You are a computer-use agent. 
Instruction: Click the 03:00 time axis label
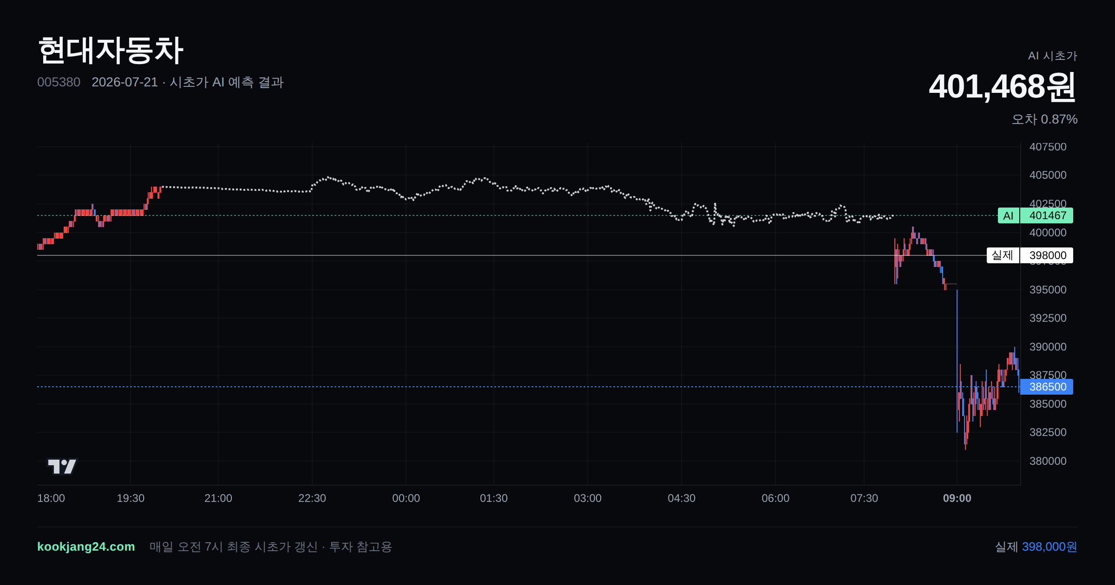tap(588, 498)
